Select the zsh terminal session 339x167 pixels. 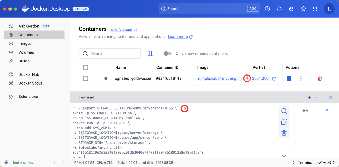305,110
